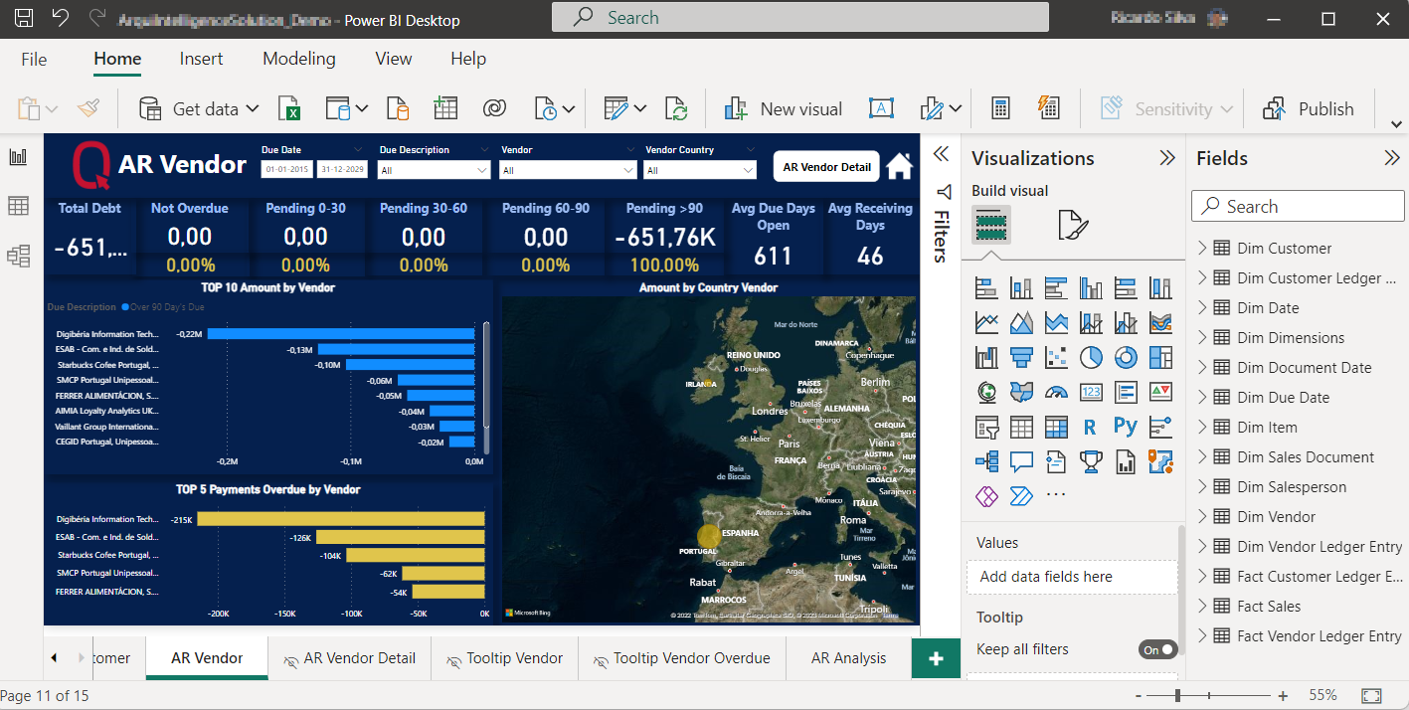1409x710 pixels.
Task: Open Model view in left sidebar
Action: [18, 256]
